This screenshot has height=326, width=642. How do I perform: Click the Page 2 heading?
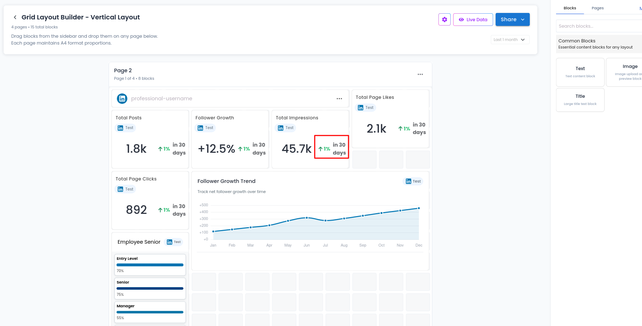[x=123, y=70]
